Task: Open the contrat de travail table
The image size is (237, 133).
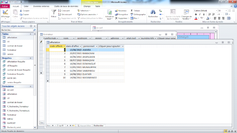Action: pyautogui.click(x=15, y=46)
